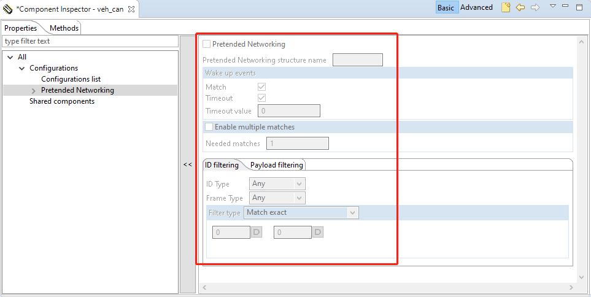The width and height of the screenshot is (591, 297).
Task: Collapse the tree pane with << button
Action: tap(188, 164)
